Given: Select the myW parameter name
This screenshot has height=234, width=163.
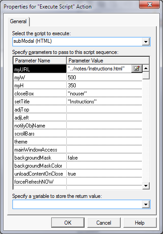Looking at the screenshot, I should click(40, 77).
